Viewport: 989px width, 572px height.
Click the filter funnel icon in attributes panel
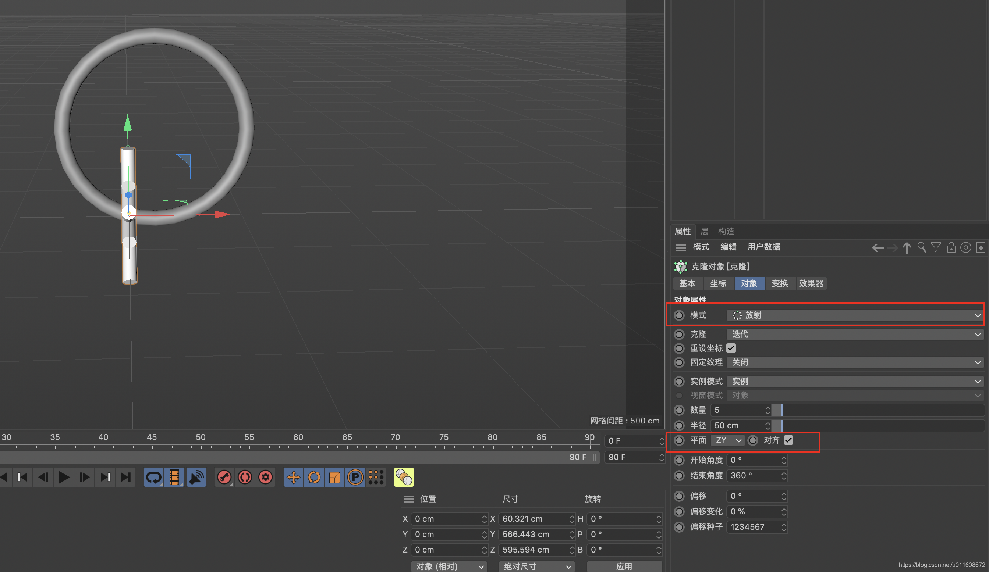click(x=936, y=247)
